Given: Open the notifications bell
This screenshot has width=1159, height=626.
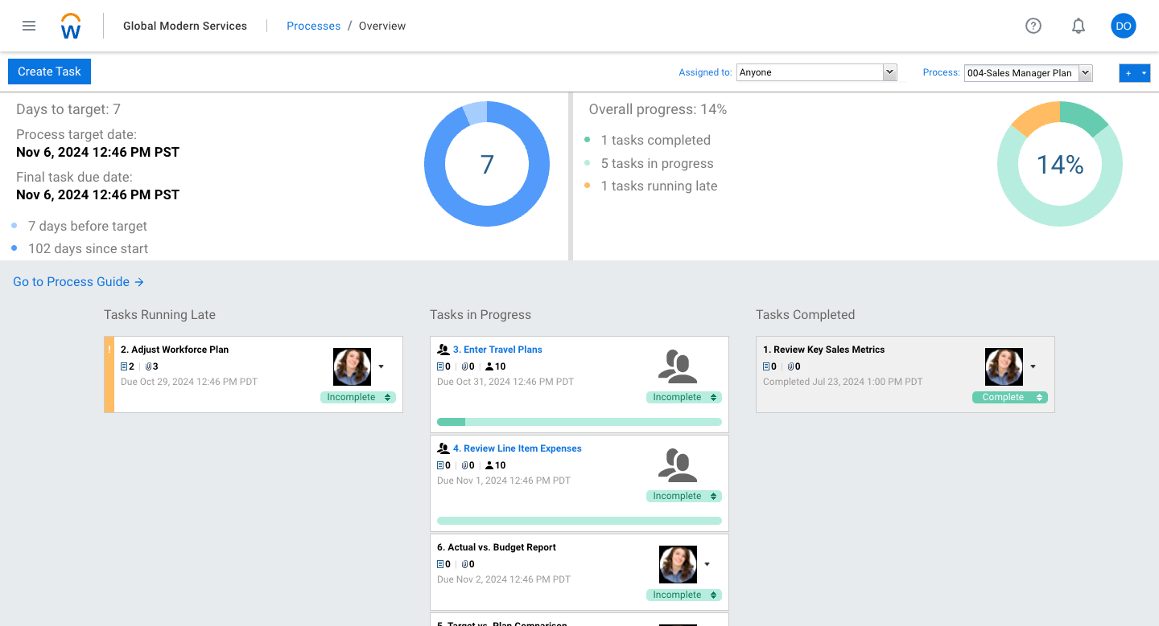Looking at the screenshot, I should (x=1078, y=25).
